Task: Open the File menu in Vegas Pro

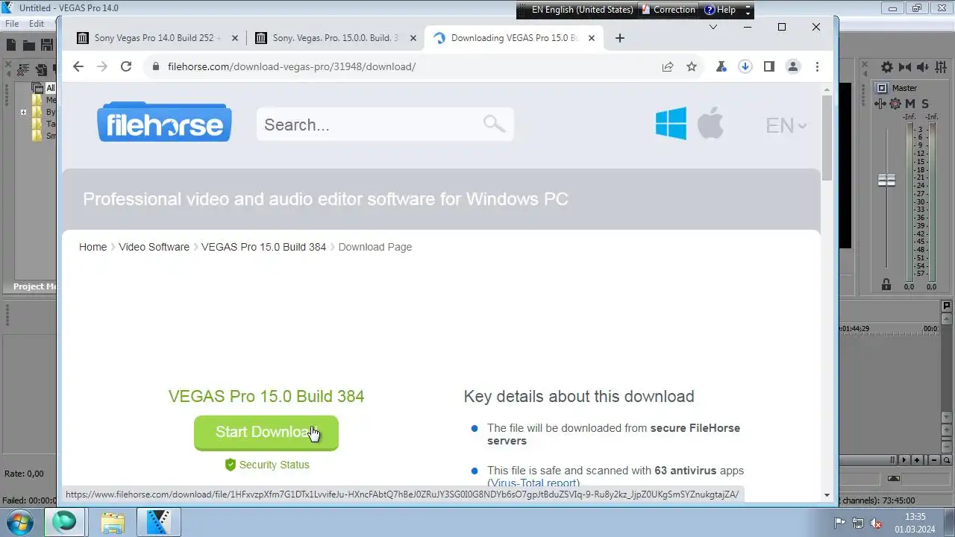Action: click(12, 24)
